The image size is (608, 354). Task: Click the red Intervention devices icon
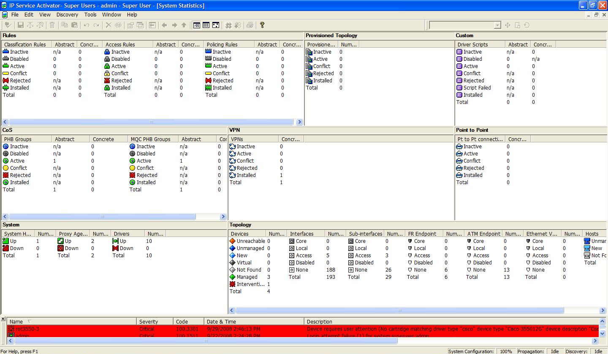(x=232, y=284)
